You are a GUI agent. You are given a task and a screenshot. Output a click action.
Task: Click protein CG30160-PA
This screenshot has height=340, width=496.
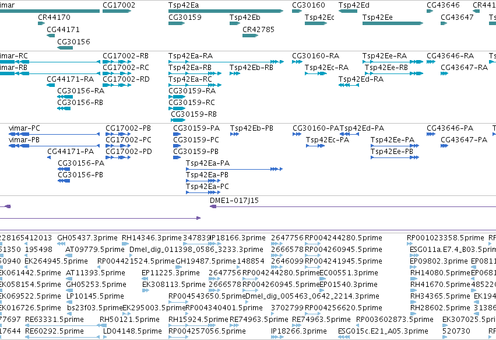pyautogui.click(x=316, y=128)
